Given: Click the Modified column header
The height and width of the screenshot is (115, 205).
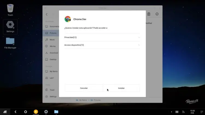Looking at the screenshot, I should pos(149,23).
